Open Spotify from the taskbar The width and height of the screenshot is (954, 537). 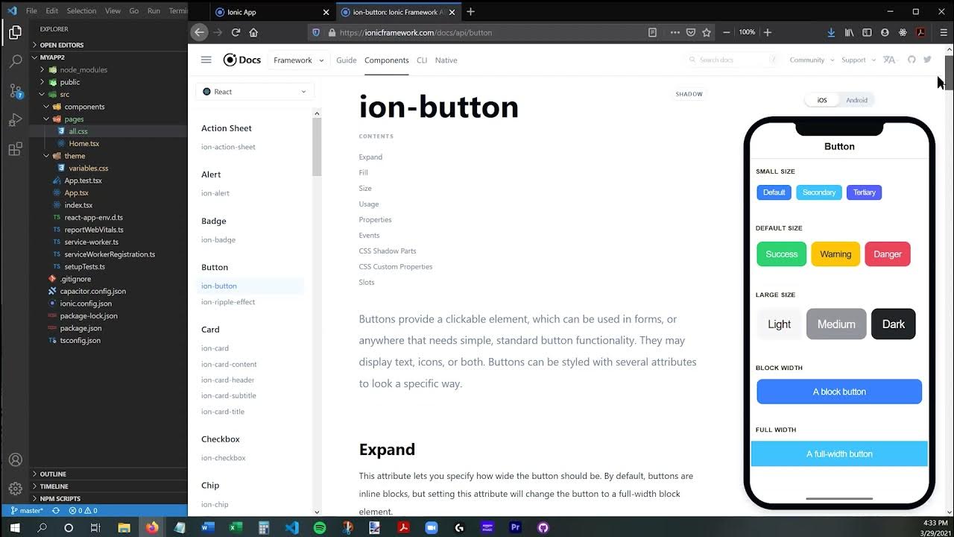320,527
